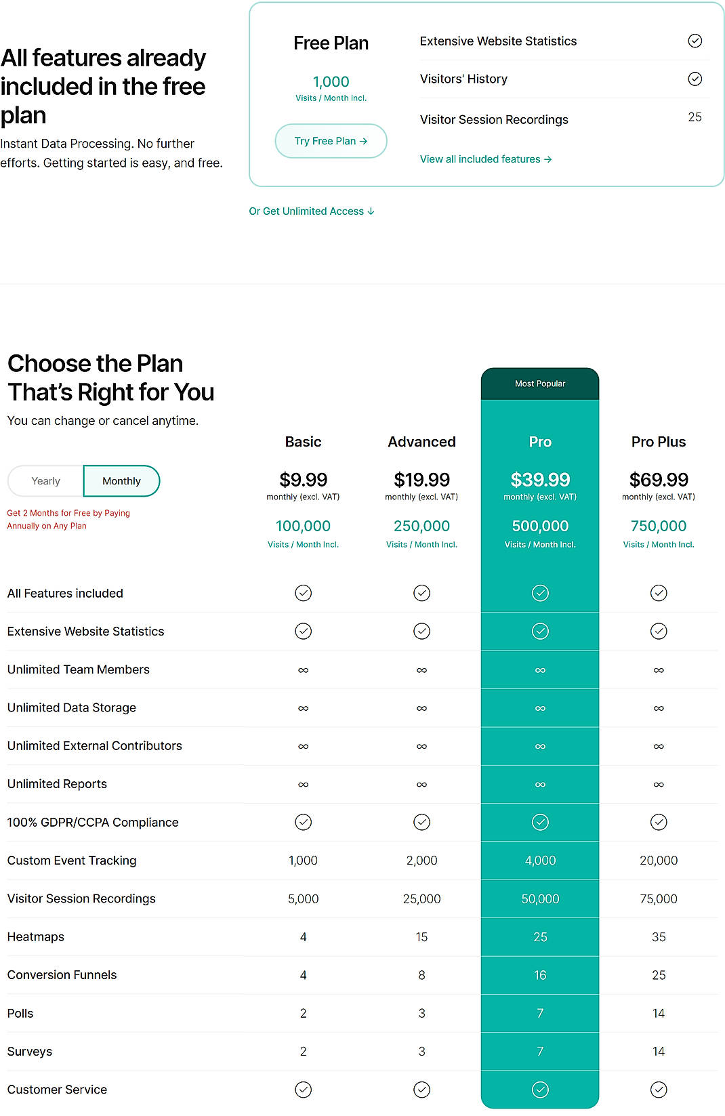Click infinity icon for Unlimited Data Storage under Basic
Image resolution: width=725 pixels, height=1116 pixels.
pos(303,707)
